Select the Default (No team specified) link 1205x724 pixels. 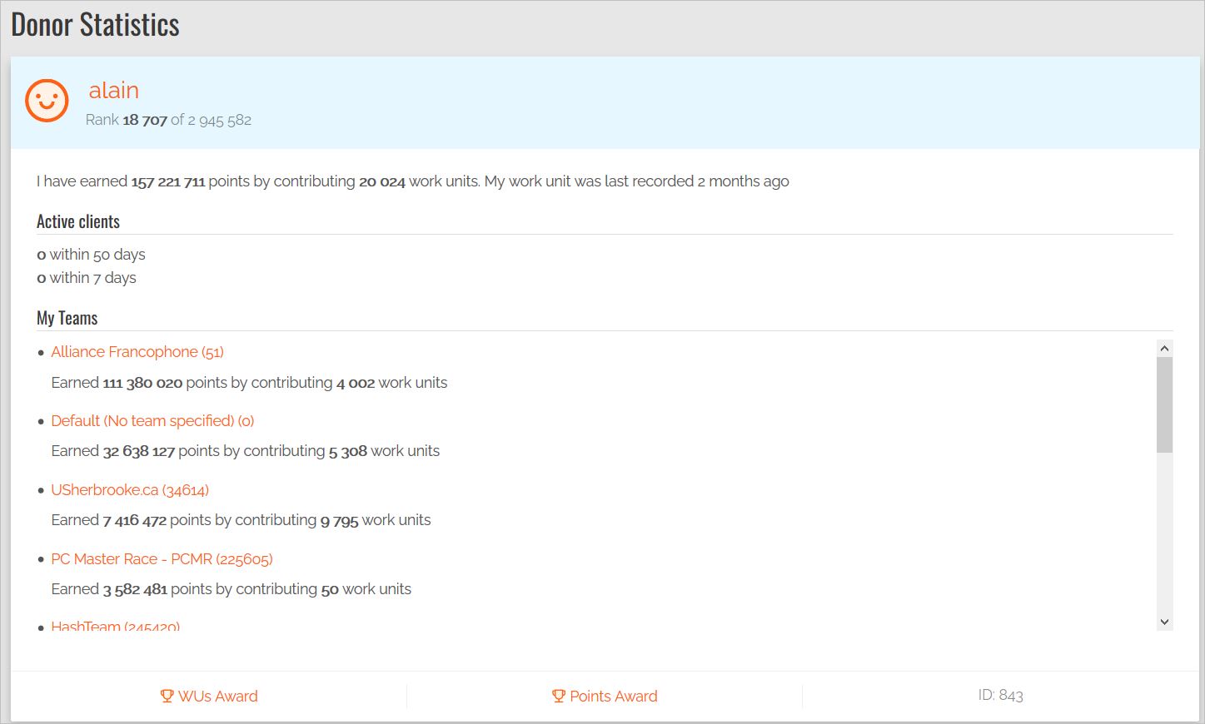coord(152,421)
